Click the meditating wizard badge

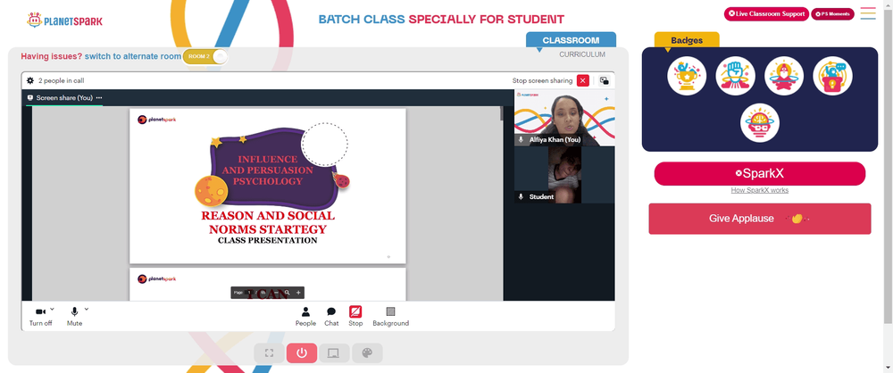784,76
